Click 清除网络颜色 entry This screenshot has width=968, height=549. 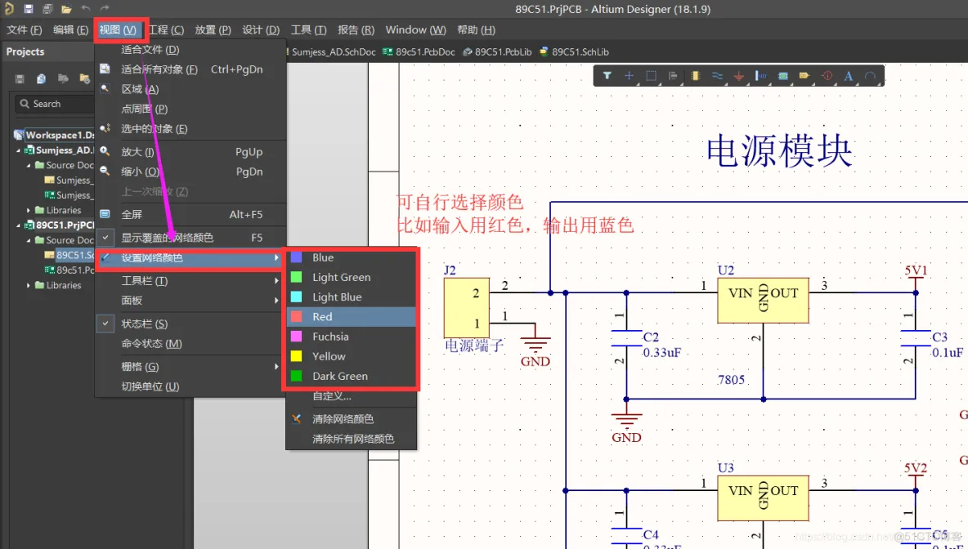click(352, 419)
